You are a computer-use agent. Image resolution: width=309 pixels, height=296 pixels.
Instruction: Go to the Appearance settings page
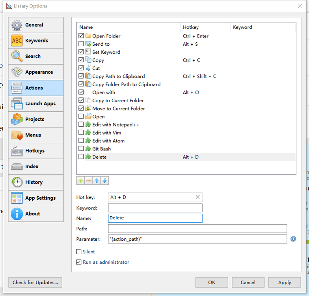36,72
